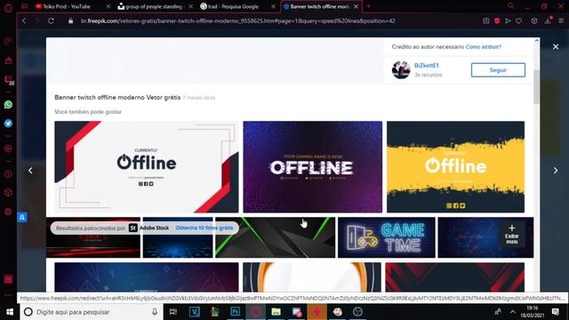Open Extensions cube icon in sidebar
Image resolution: width=569 pixels, height=320 pixels.
coord(8,193)
